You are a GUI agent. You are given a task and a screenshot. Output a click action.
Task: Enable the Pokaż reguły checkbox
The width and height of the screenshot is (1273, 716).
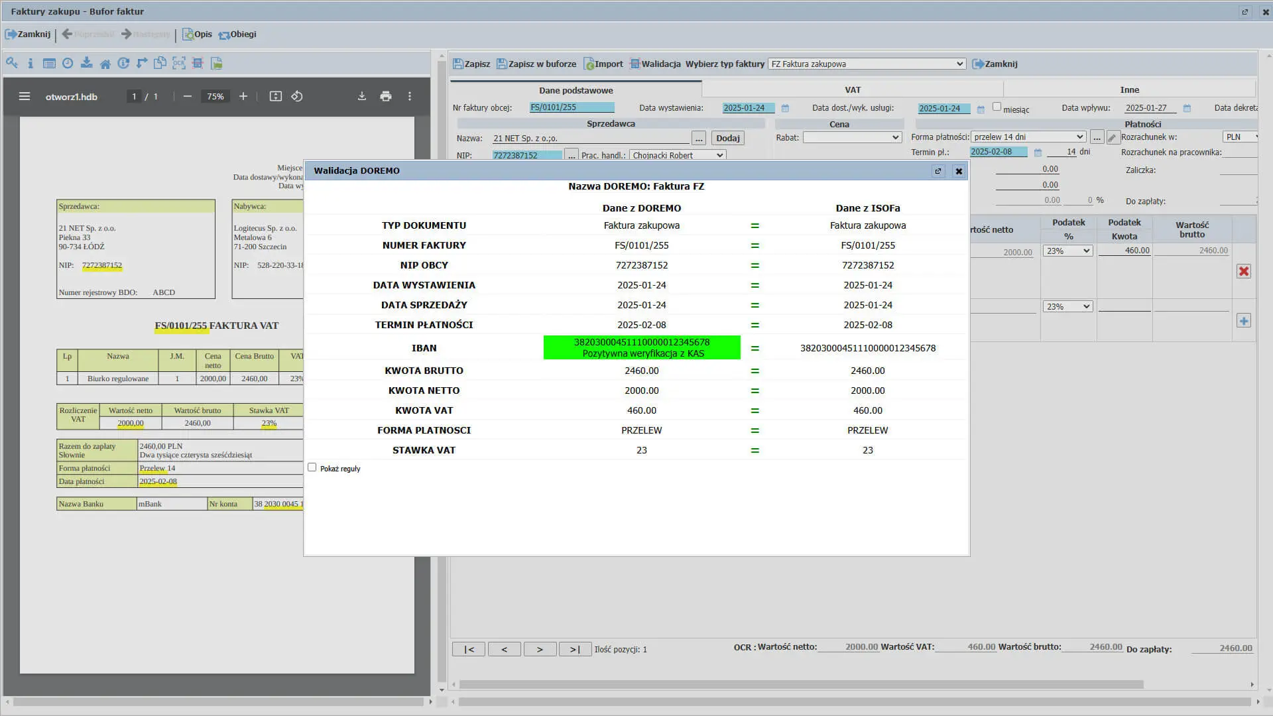[x=312, y=467]
